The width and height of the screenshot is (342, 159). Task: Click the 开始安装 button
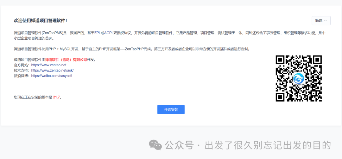tap(171, 109)
